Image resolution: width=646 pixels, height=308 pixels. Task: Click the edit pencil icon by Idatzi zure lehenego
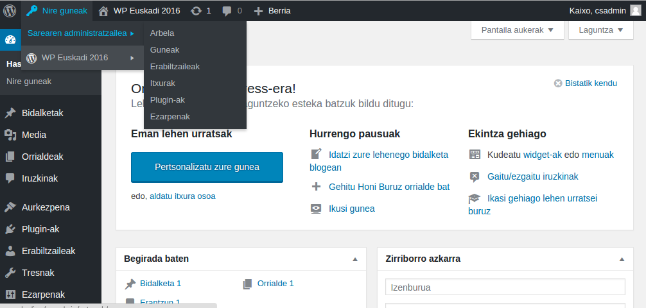click(x=316, y=155)
